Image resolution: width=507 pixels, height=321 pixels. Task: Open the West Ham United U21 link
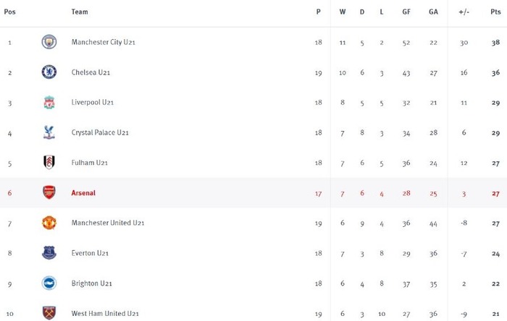click(x=105, y=313)
